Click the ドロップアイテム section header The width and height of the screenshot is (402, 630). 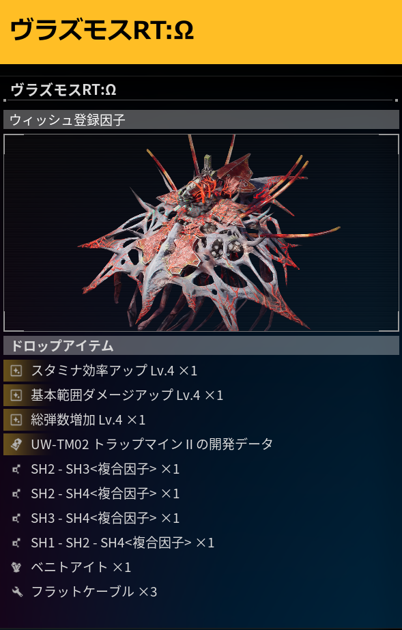[201, 345]
